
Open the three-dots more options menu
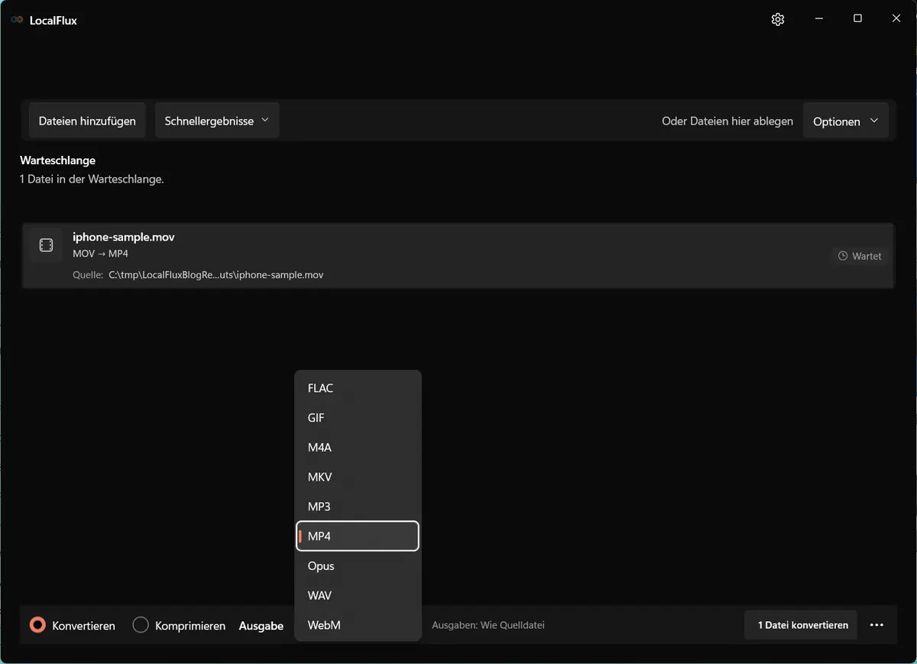(x=876, y=625)
